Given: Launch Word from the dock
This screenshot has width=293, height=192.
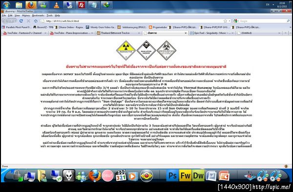Looking at the screenshot, I should [211, 176].
